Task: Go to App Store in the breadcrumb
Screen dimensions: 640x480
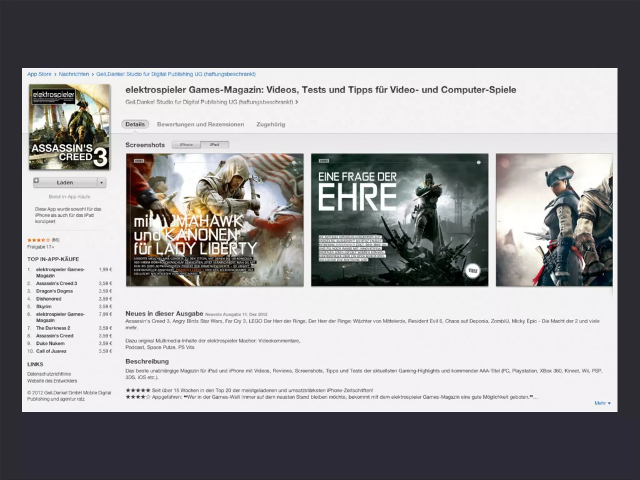Action: [39, 74]
